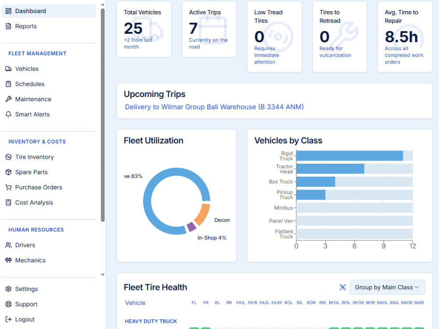Click the HEAVY DUTY TRUCK group label

tap(151, 322)
